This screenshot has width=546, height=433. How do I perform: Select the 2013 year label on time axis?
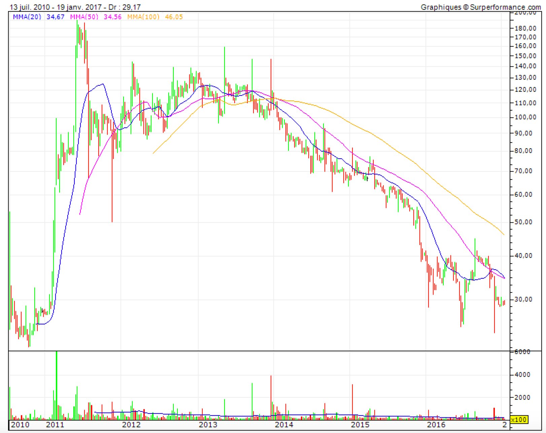pos(208,425)
